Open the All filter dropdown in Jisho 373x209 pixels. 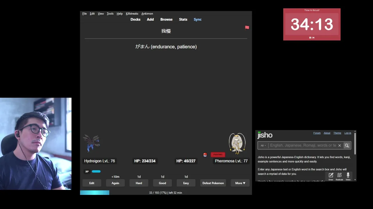click(x=263, y=145)
